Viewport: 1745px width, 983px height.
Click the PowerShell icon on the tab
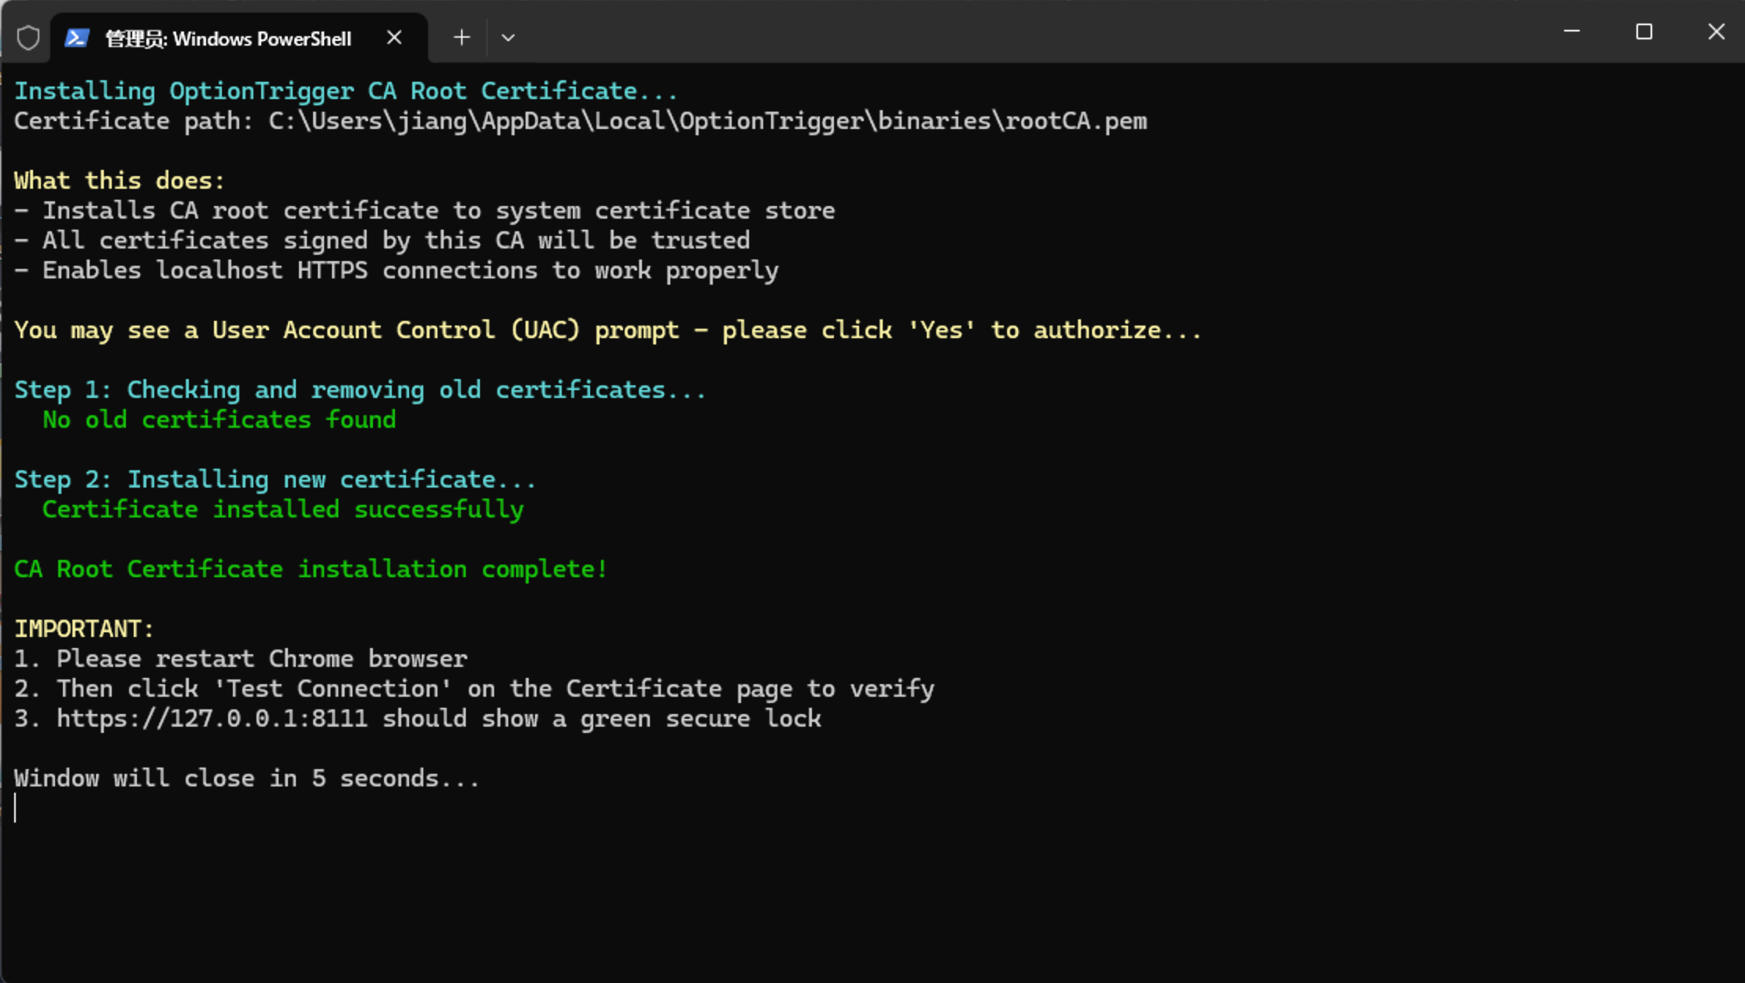pyautogui.click(x=76, y=38)
